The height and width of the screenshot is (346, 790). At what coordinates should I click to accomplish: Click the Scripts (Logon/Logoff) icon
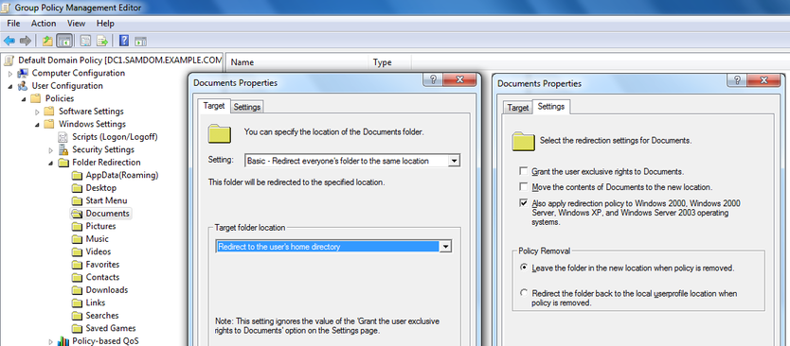point(63,137)
